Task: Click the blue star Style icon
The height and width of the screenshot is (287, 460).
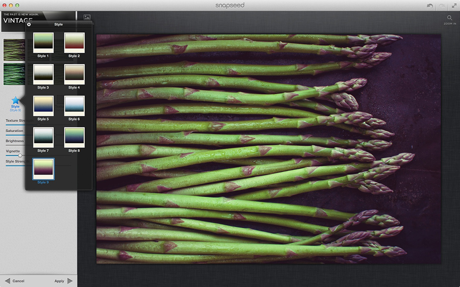Action: point(15,101)
